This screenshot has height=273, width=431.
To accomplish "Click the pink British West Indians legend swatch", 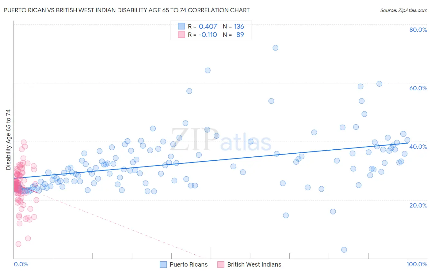I will tap(221, 264).
